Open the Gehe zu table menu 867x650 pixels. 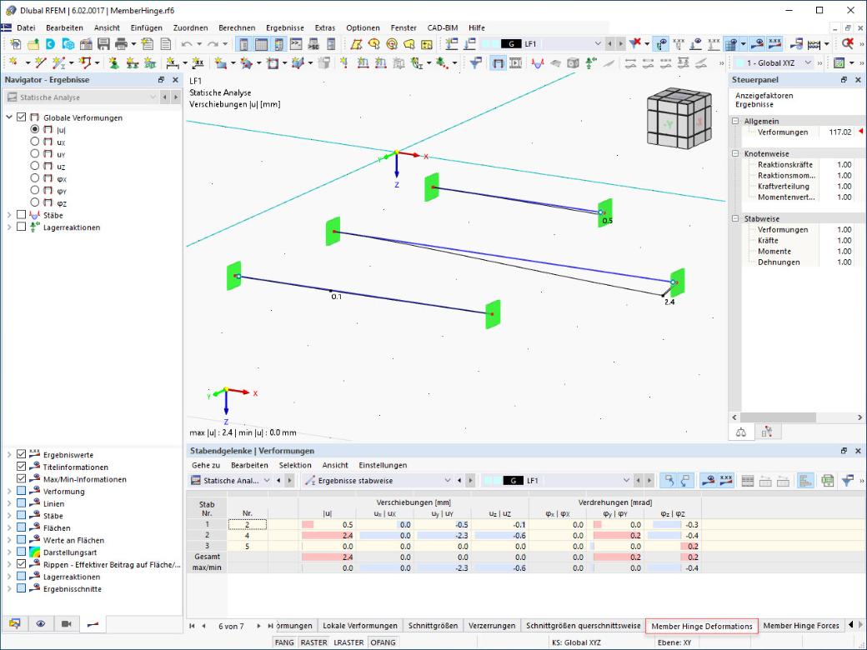(x=206, y=465)
